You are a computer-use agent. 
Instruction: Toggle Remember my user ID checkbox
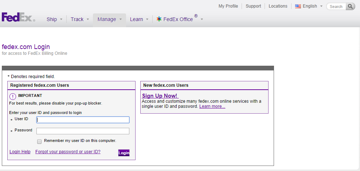(x=39, y=142)
